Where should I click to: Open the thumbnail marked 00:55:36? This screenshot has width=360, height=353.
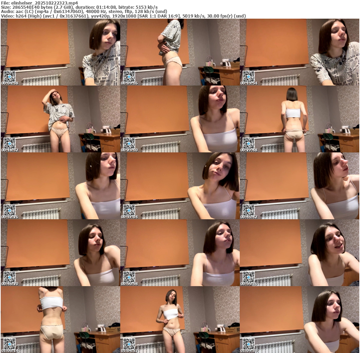coord(300,253)
